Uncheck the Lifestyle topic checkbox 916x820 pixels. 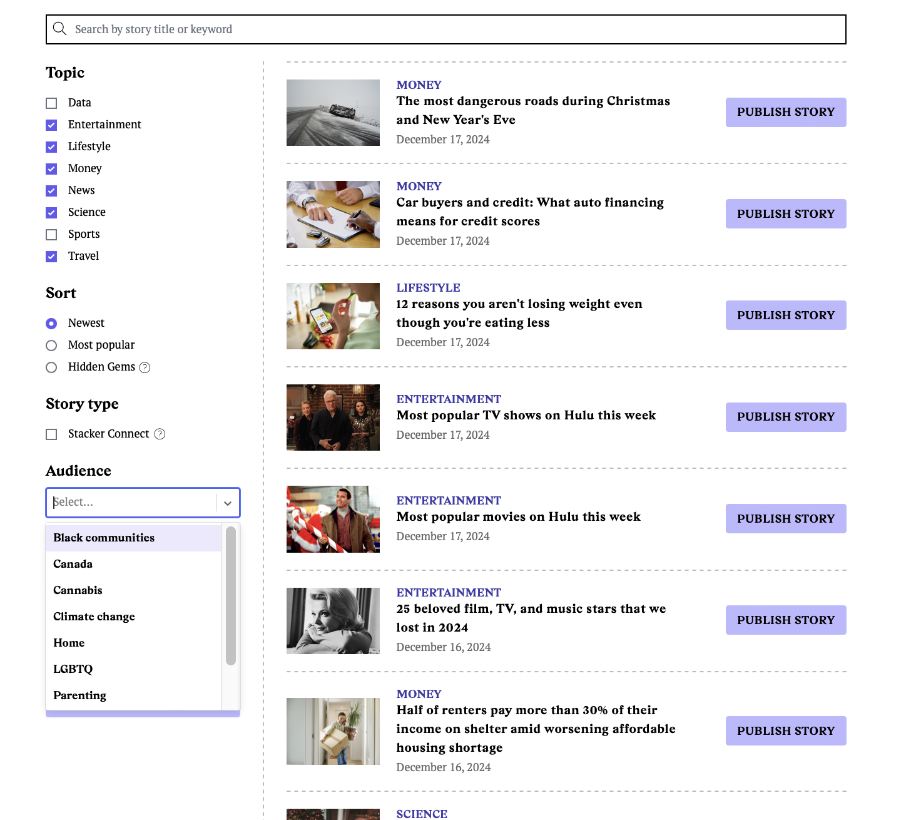51,147
